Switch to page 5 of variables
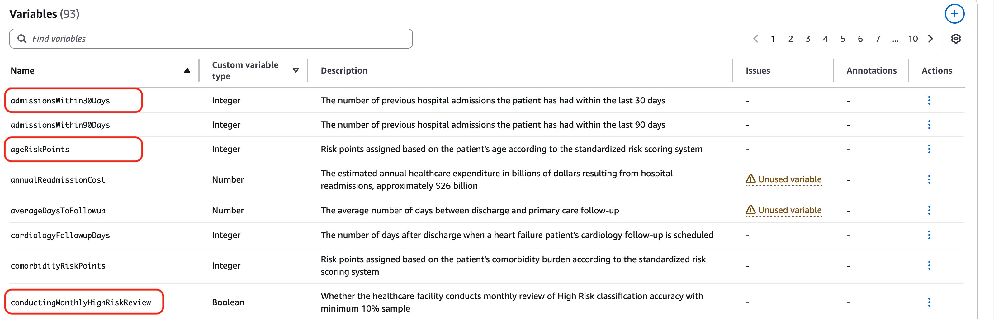 tap(843, 39)
